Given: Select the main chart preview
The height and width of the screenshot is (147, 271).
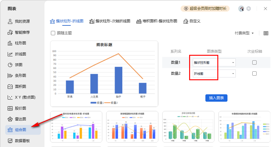Looking at the screenshot, I should pos(104,74).
